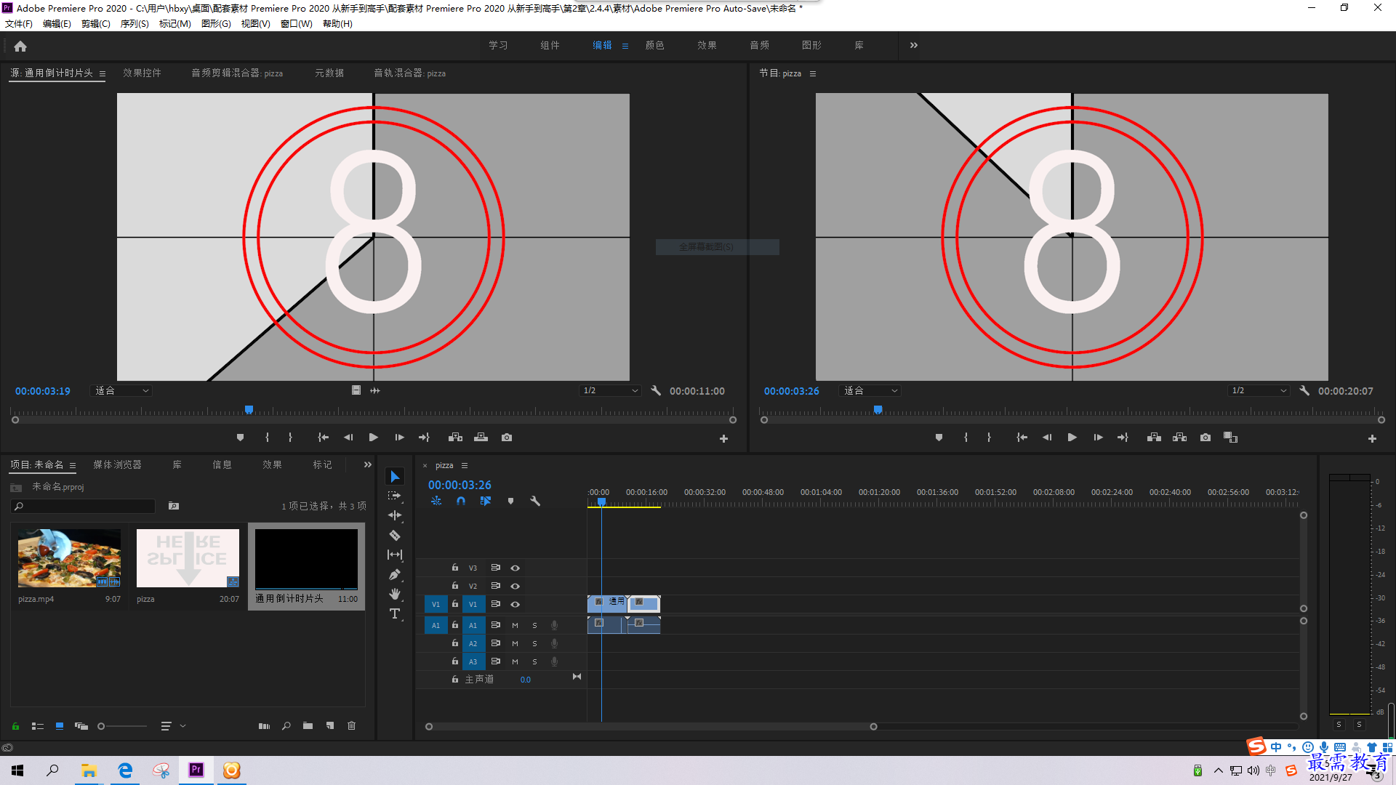1396x785 pixels.
Task: Toggle V3 track output eye
Action: click(x=516, y=568)
